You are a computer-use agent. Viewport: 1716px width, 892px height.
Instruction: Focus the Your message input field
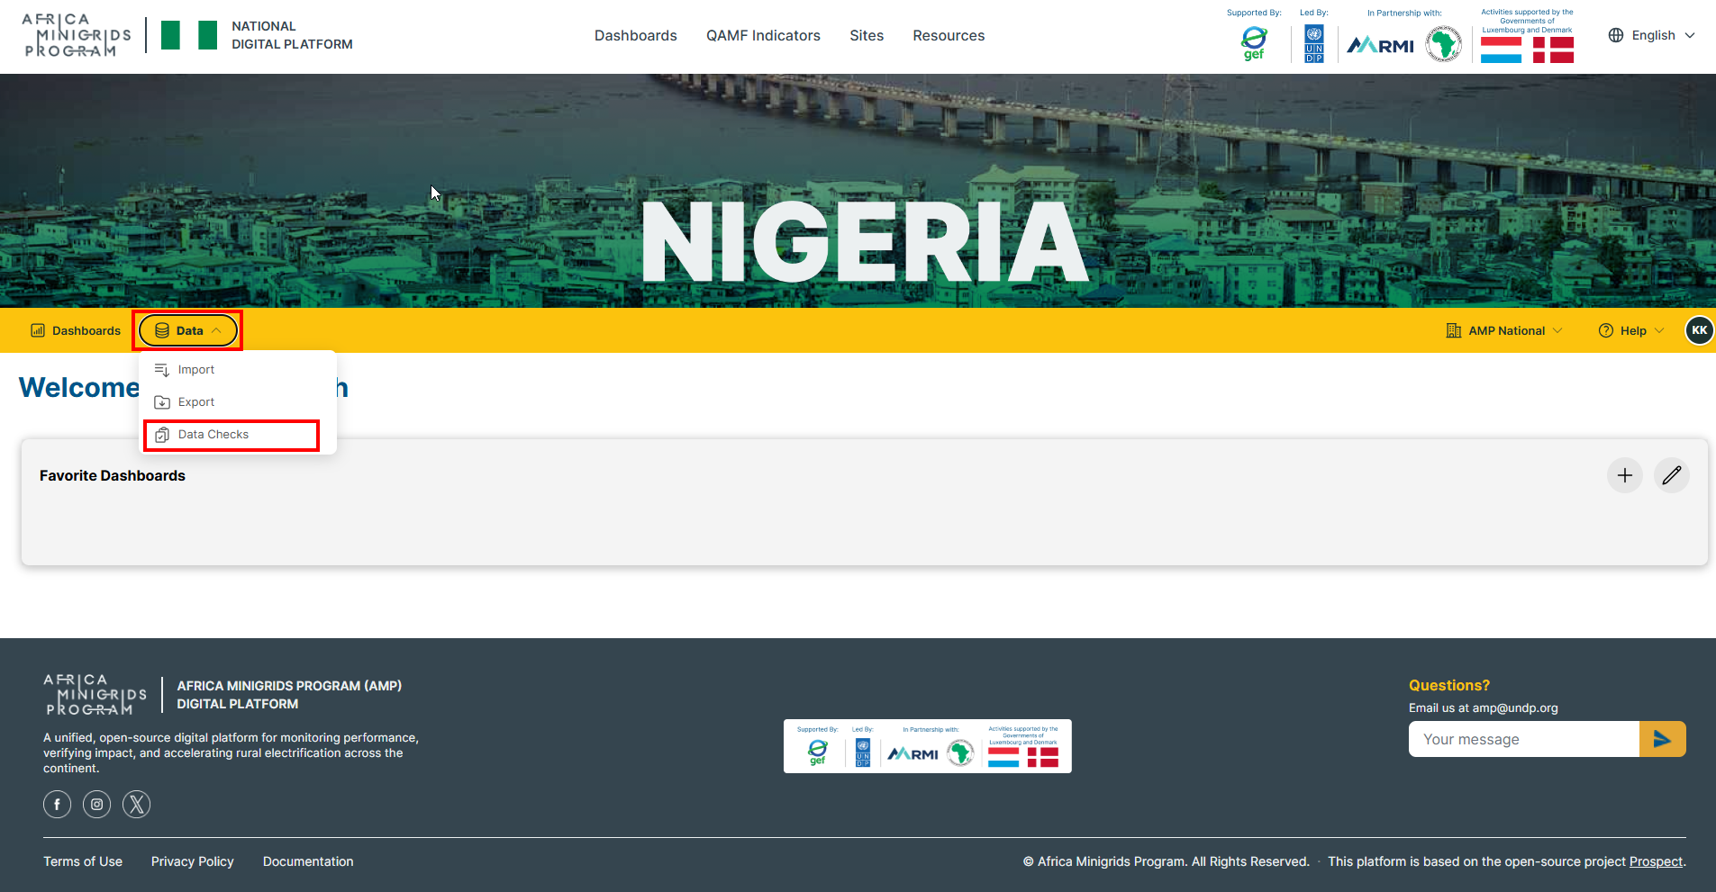(1524, 739)
